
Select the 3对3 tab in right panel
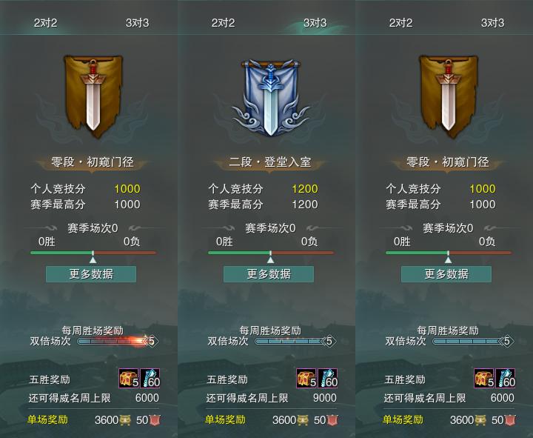[492, 23]
